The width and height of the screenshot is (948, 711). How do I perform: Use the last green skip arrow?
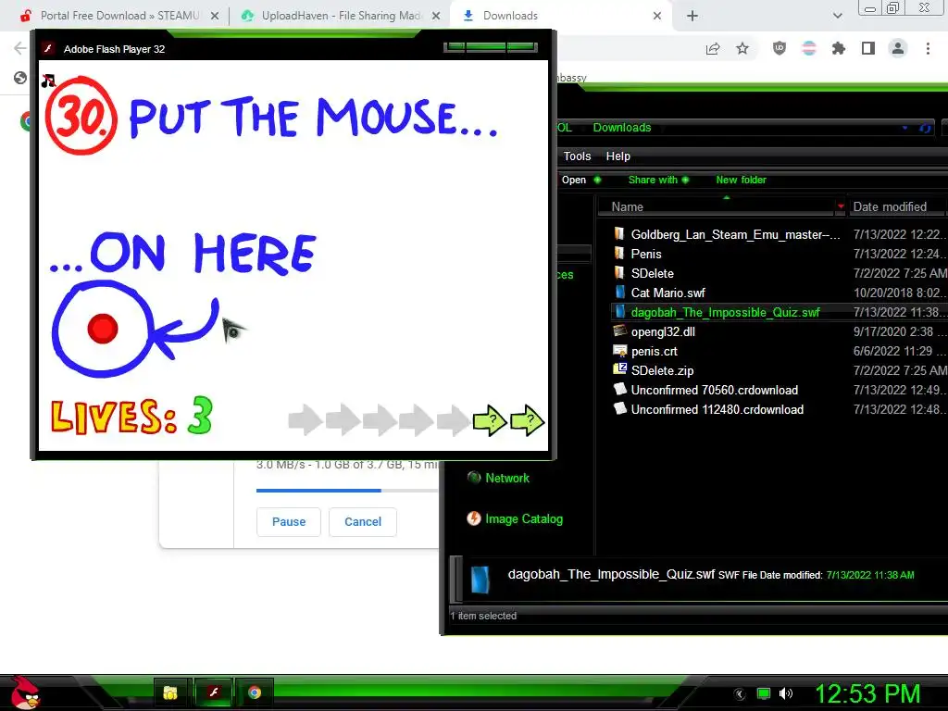[527, 420]
